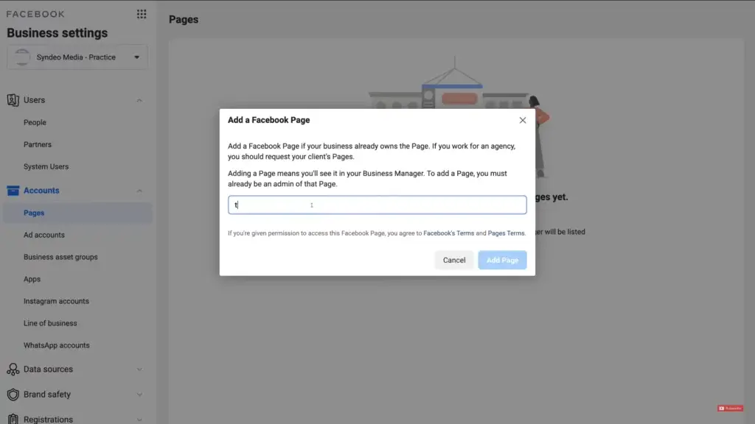
Task: Click the FACEBOOK logo text
Action: pyautogui.click(x=35, y=14)
